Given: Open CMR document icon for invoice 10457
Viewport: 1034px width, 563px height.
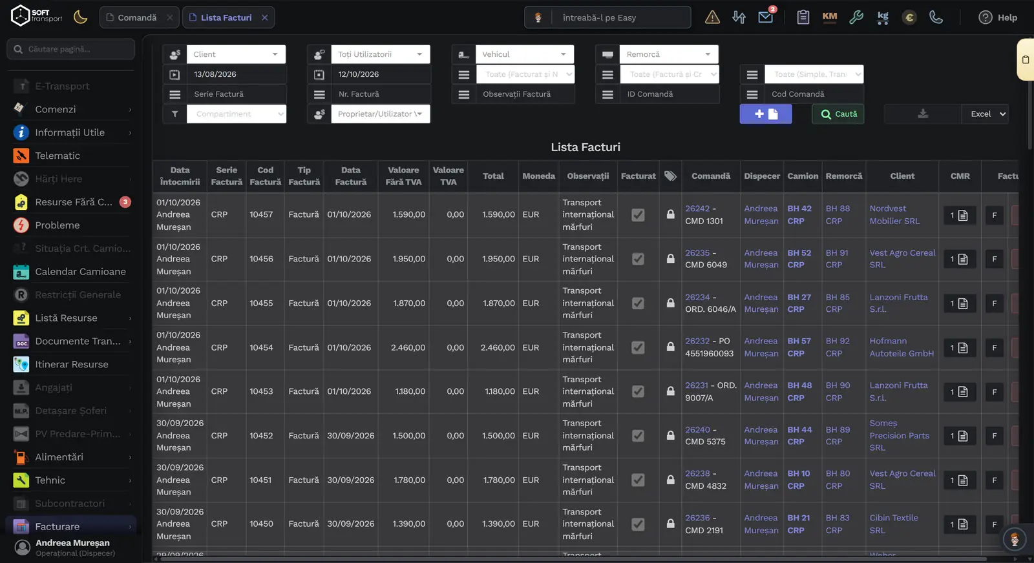Looking at the screenshot, I should tap(959, 215).
